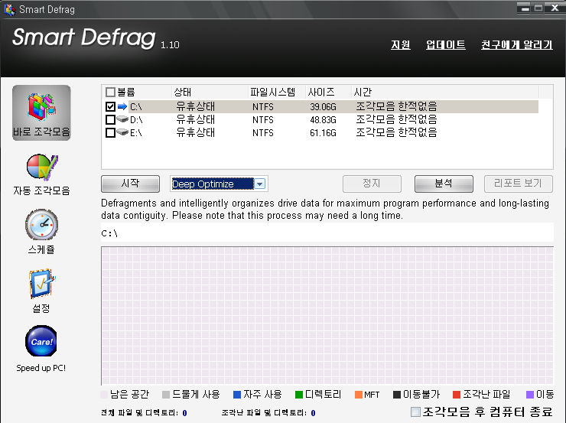Click the Deep Optimize combo box text

coord(213,184)
